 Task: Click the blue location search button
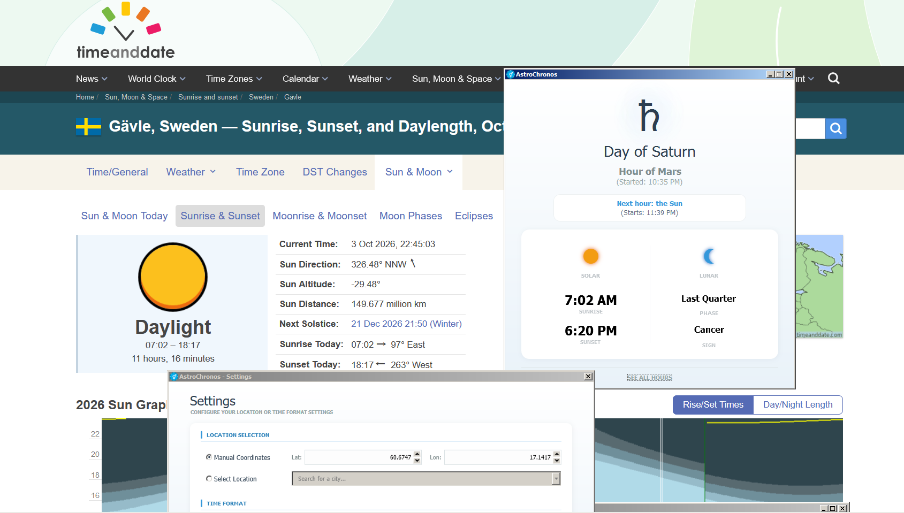[x=835, y=128]
